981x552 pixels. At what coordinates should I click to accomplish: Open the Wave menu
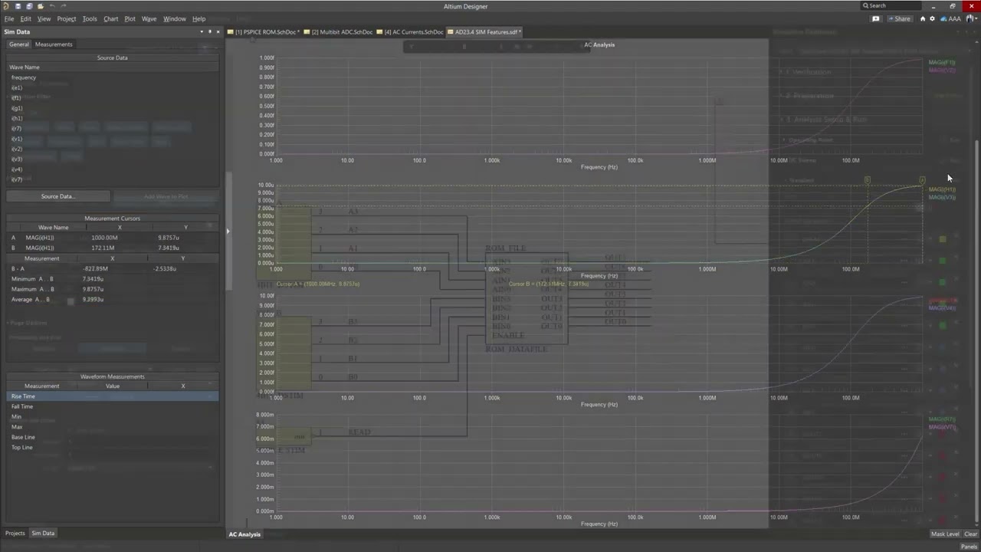pos(149,18)
